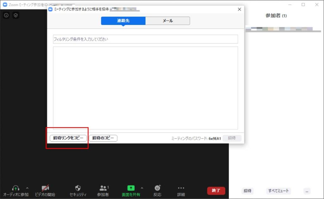Open the Security shield menu

(x=78, y=188)
